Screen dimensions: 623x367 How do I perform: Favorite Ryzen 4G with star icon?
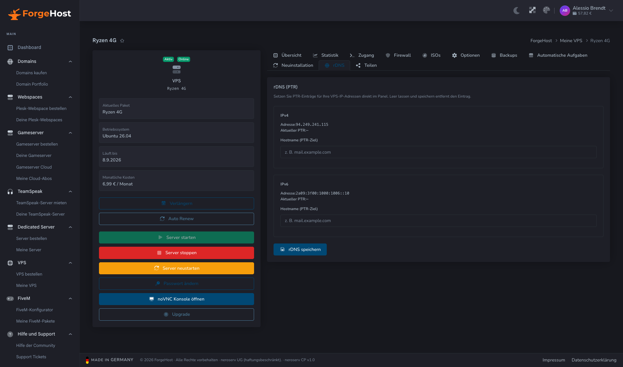122,41
